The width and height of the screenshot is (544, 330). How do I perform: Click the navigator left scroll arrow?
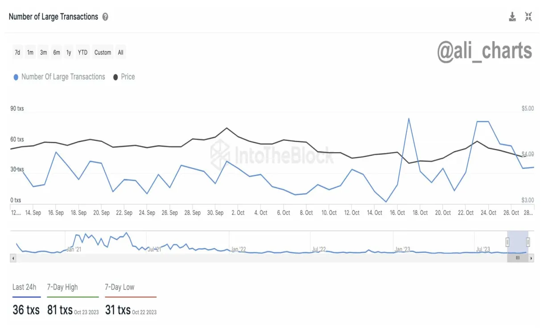(x=13, y=258)
